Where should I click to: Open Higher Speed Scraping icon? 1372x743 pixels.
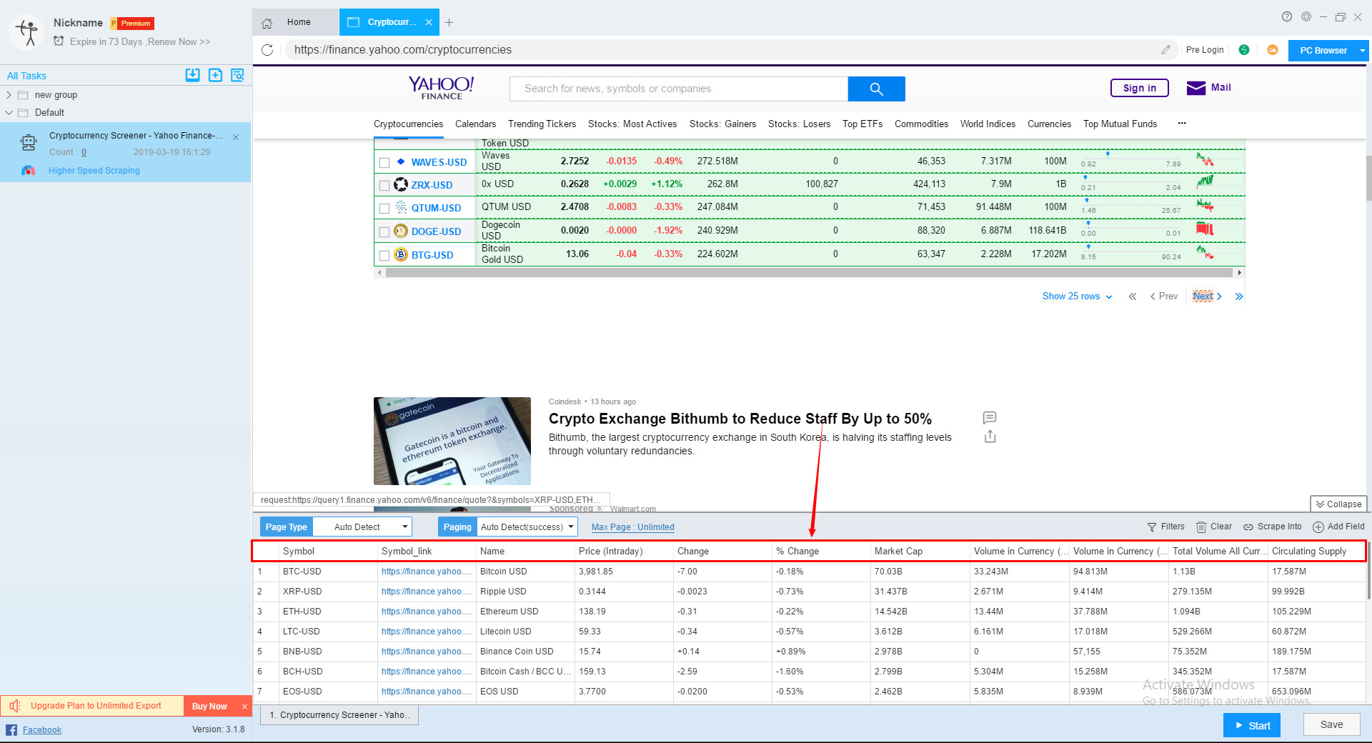tap(28, 171)
